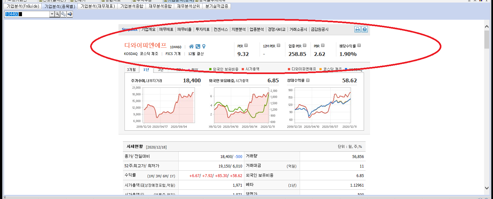Click the 시세현황 date [2020/12/18]
This screenshot has height=199, width=493.
156,147
